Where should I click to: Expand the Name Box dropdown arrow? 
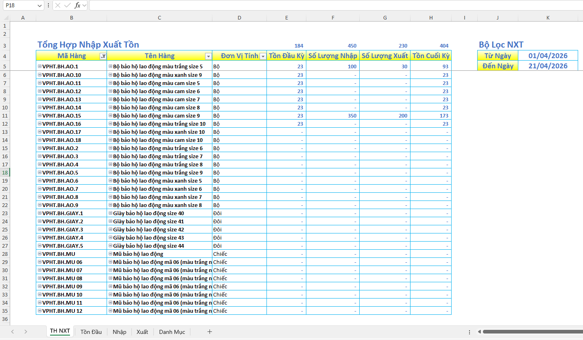coord(39,5)
